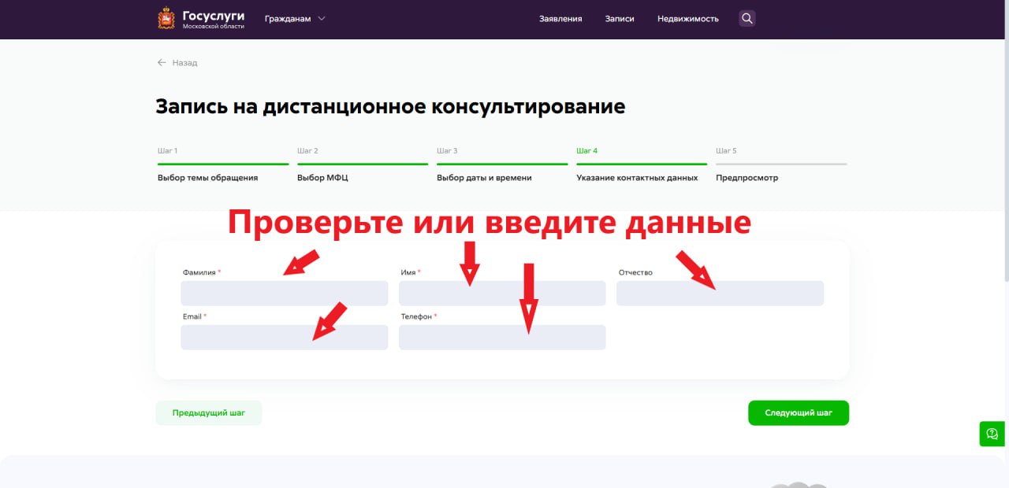Open the green chat support widget
Image resolution: width=1009 pixels, height=488 pixels.
(x=992, y=434)
